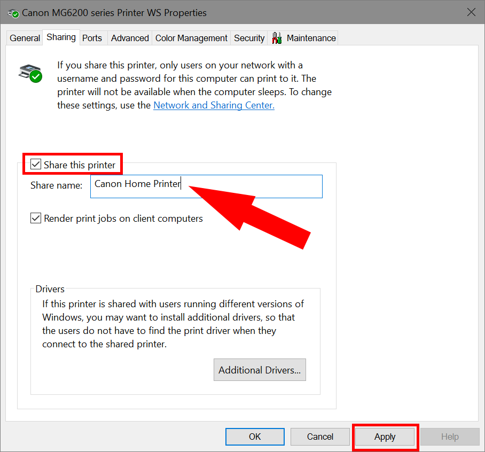This screenshot has height=452, width=485.
Task: Click the Share name label
Action: pos(56,185)
